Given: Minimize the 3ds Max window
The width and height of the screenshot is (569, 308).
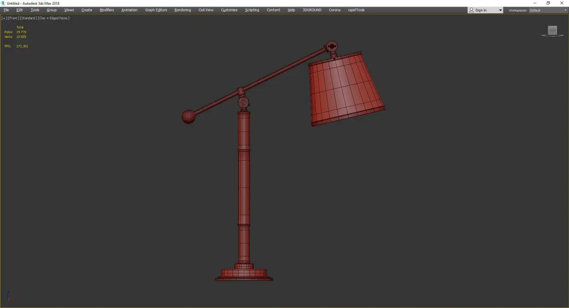Looking at the screenshot, I should click(x=535, y=3).
